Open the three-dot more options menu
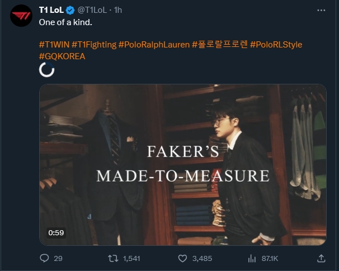 coord(321,10)
